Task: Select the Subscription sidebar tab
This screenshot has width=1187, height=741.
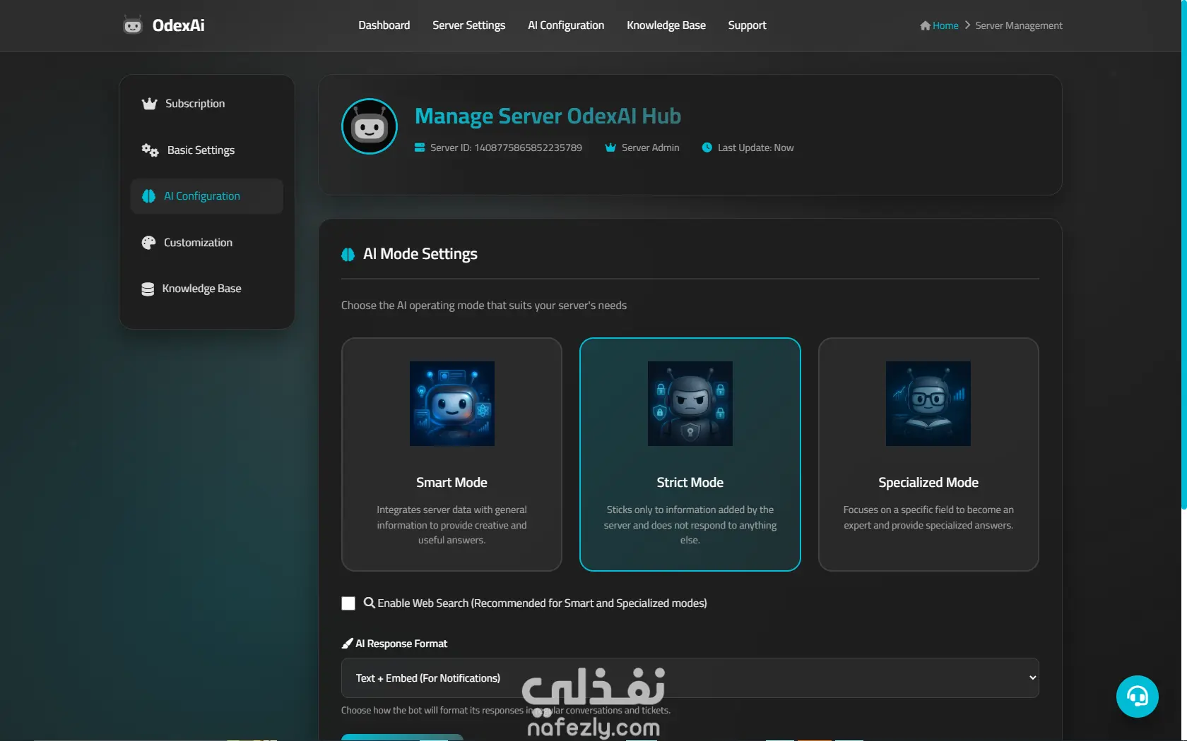Action: click(x=207, y=104)
